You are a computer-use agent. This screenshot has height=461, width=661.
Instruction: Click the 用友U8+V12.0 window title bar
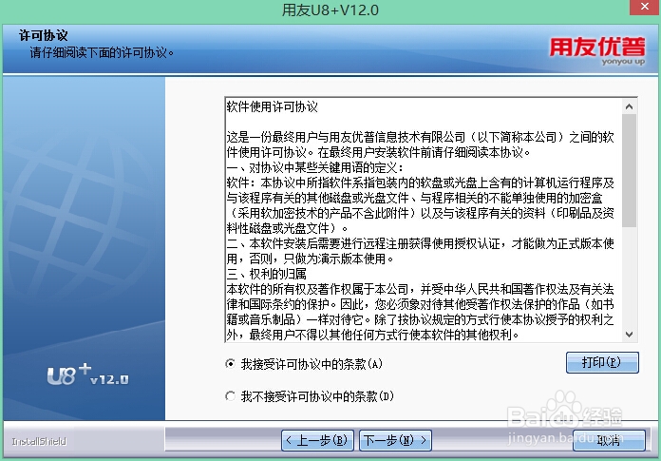click(x=330, y=10)
